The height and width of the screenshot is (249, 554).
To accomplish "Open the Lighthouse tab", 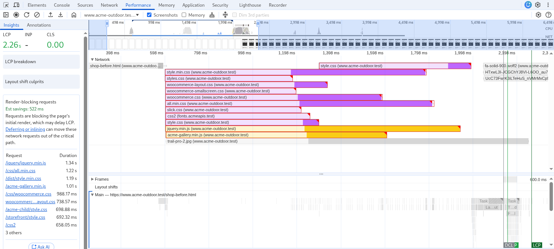I will click(x=250, y=5).
